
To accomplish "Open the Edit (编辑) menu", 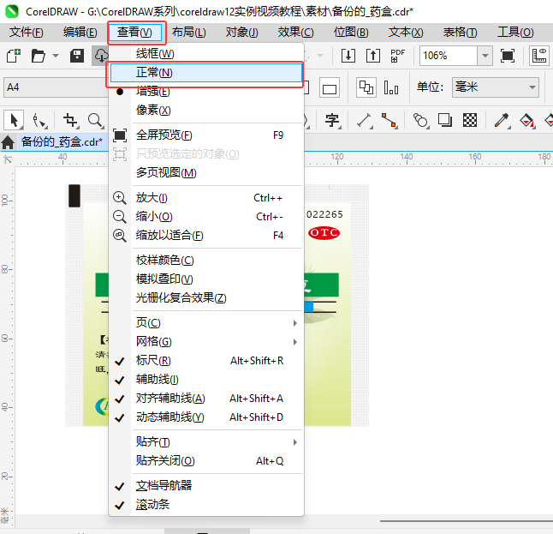I will pos(80,33).
